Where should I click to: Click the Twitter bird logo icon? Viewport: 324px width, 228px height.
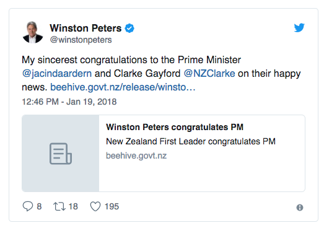click(x=299, y=28)
